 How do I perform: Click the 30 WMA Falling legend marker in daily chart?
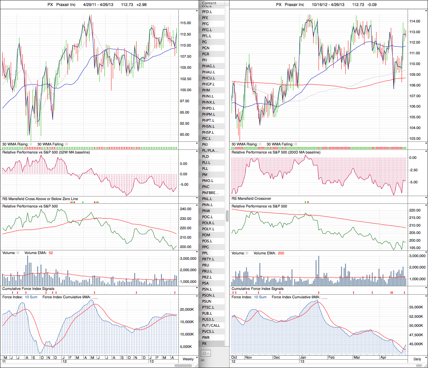pyautogui.click(x=296, y=144)
